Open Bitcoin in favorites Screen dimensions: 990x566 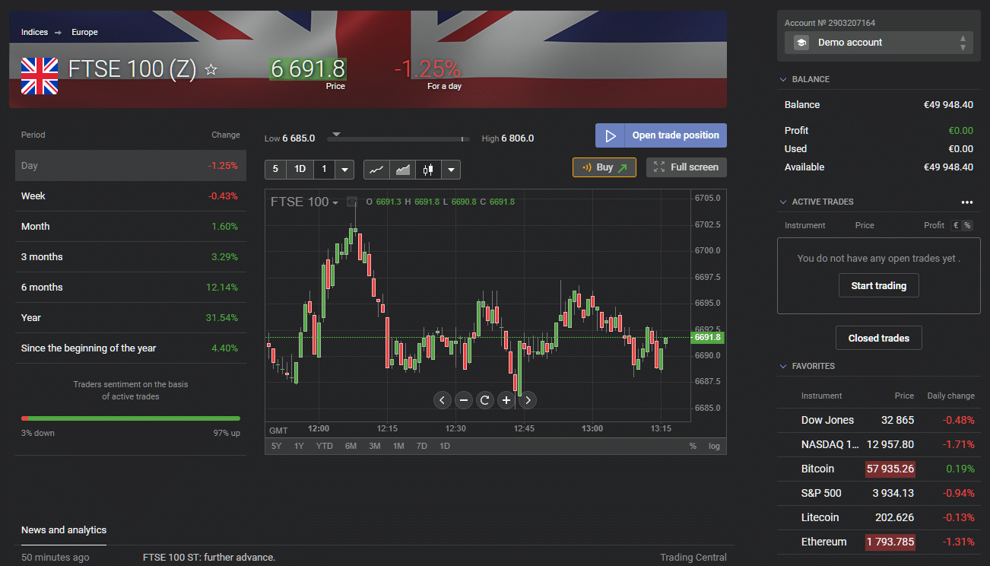(879, 469)
